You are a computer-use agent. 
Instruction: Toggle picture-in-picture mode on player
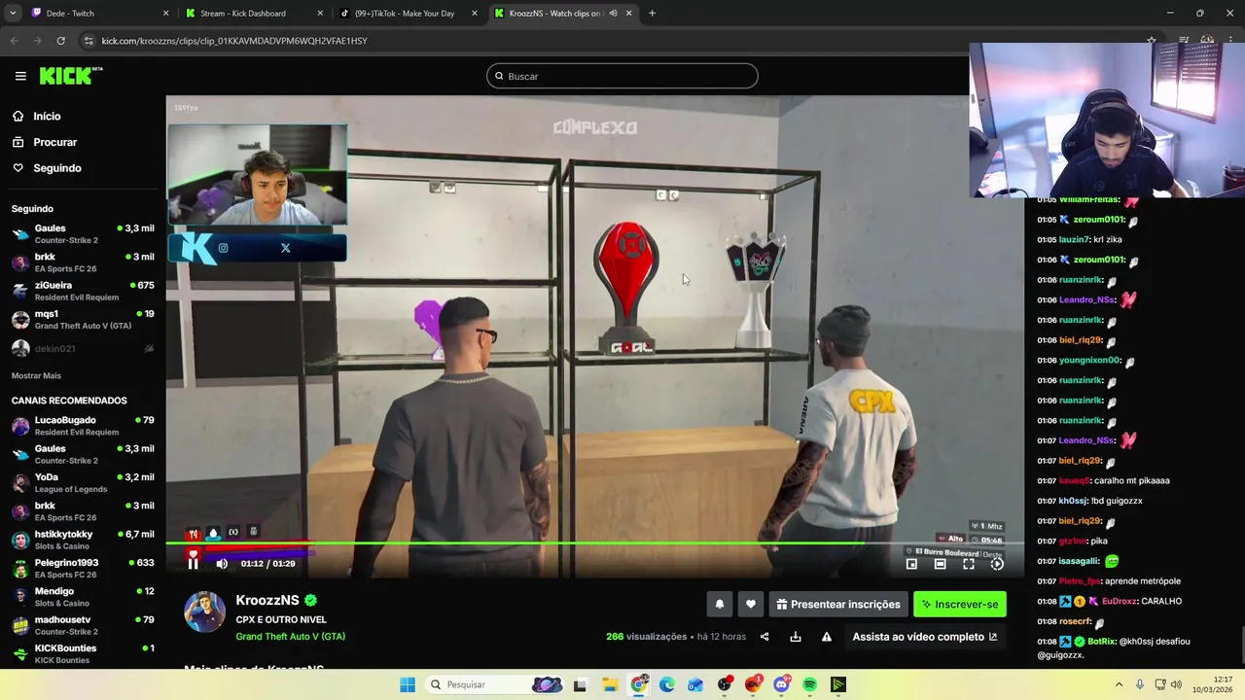(x=911, y=564)
